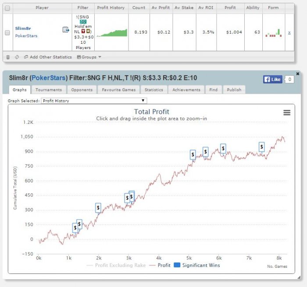Click the Facebook like count box showing 0

point(289,79)
